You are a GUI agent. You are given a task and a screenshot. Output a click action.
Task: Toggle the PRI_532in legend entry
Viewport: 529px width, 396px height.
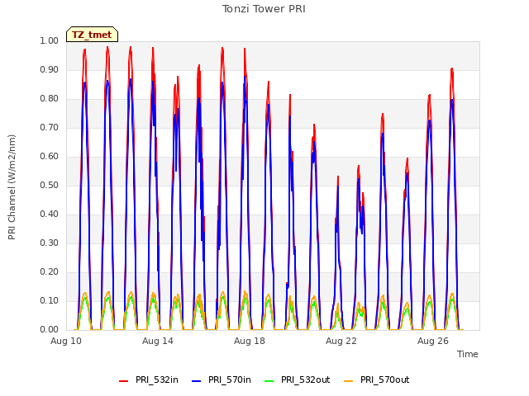149,379
